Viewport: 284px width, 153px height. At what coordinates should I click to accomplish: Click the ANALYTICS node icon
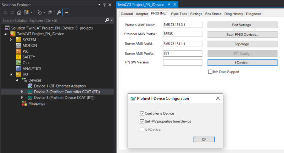coord(19,69)
